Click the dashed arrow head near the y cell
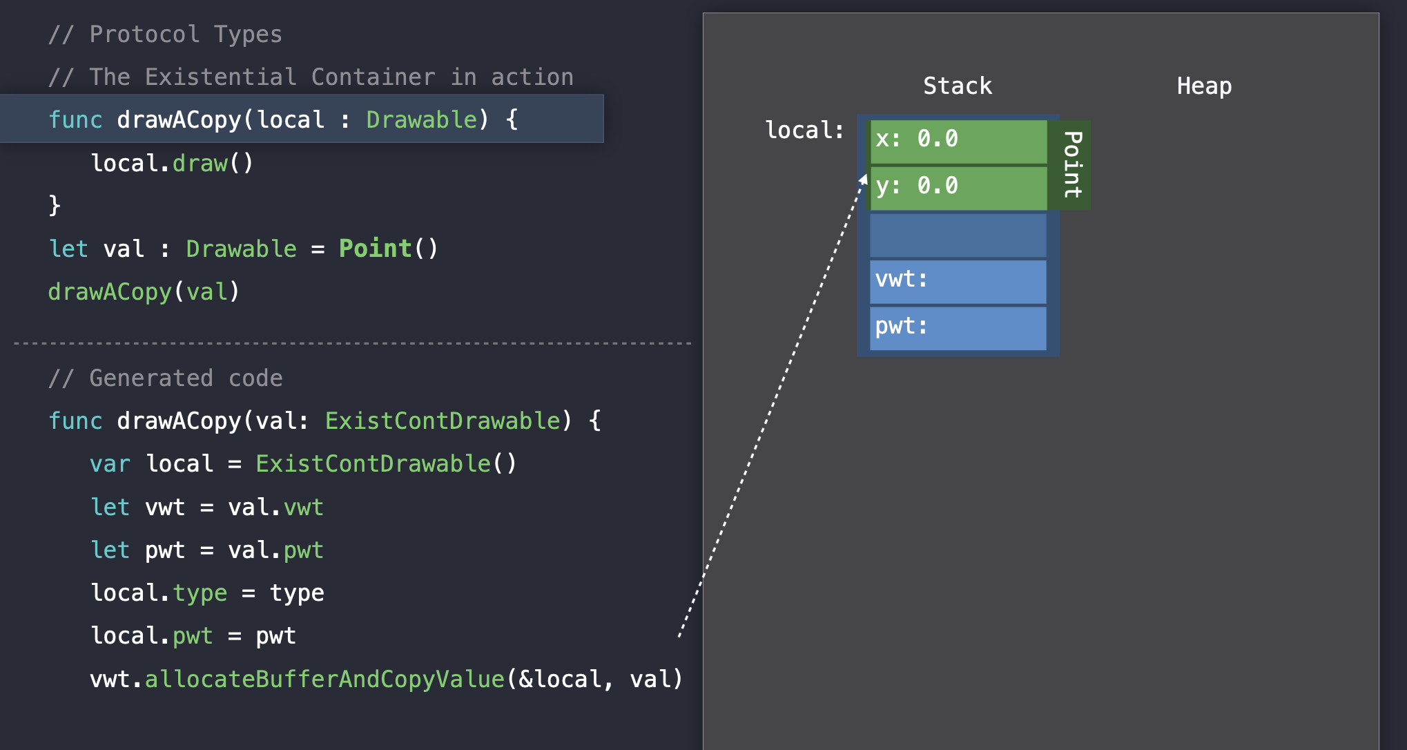 pos(863,179)
